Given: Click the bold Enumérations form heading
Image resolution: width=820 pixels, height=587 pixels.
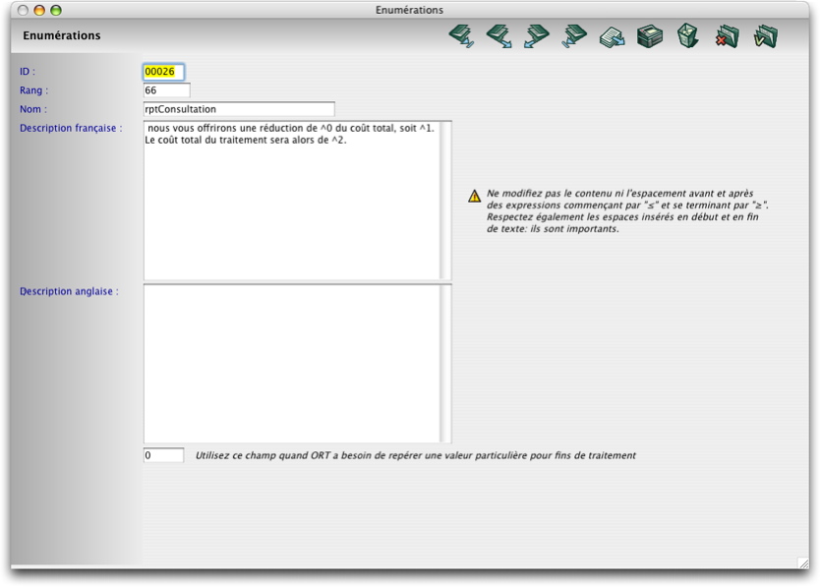Looking at the screenshot, I should click(62, 35).
